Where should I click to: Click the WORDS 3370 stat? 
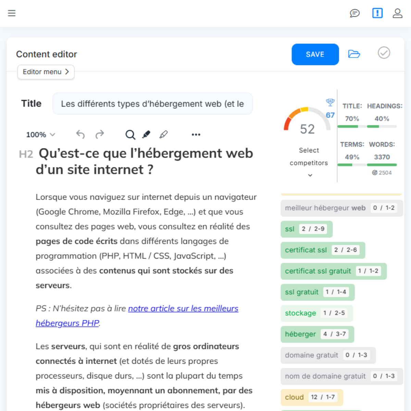tap(382, 151)
